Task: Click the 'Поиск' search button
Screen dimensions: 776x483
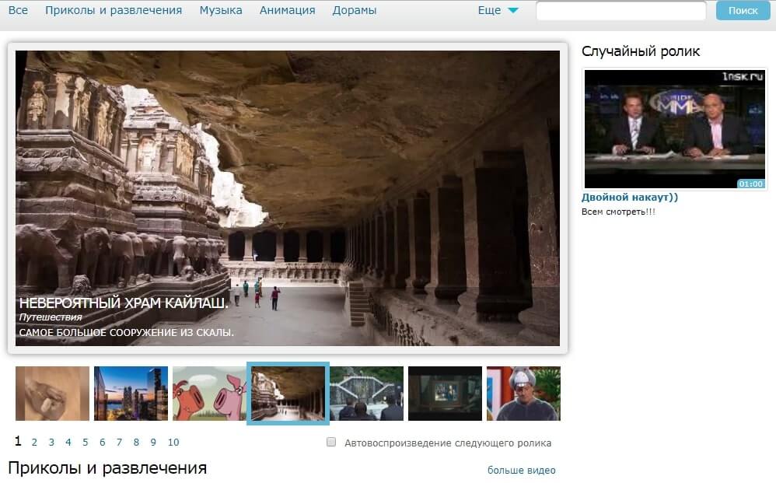Action: pos(742,11)
